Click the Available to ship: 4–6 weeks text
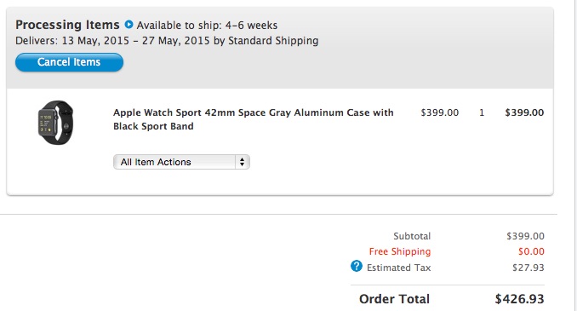The image size is (577, 311). pos(207,26)
